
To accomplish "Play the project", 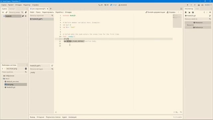I will click(x=188, y=5).
